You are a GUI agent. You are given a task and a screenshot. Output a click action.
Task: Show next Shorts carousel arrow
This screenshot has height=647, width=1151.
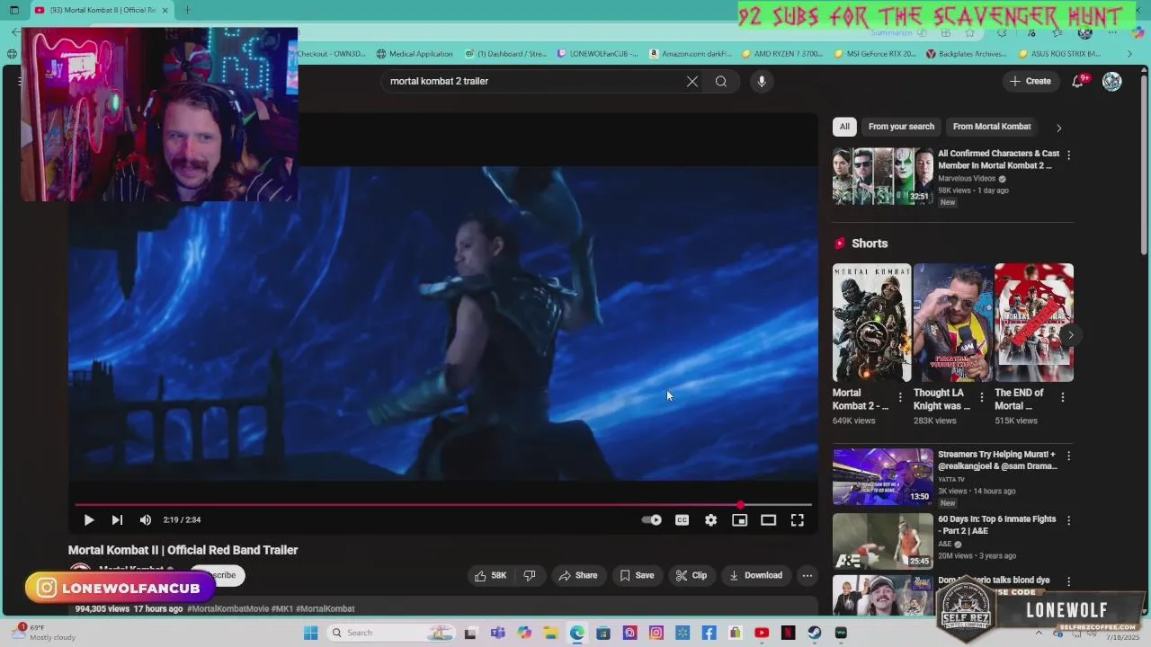[1070, 335]
